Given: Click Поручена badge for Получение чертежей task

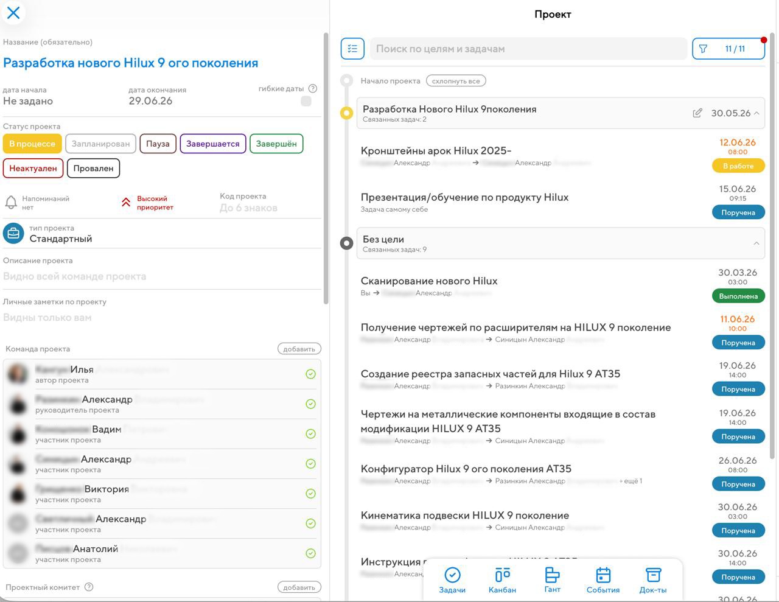Looking at the screenshot, I should point(738,343).
